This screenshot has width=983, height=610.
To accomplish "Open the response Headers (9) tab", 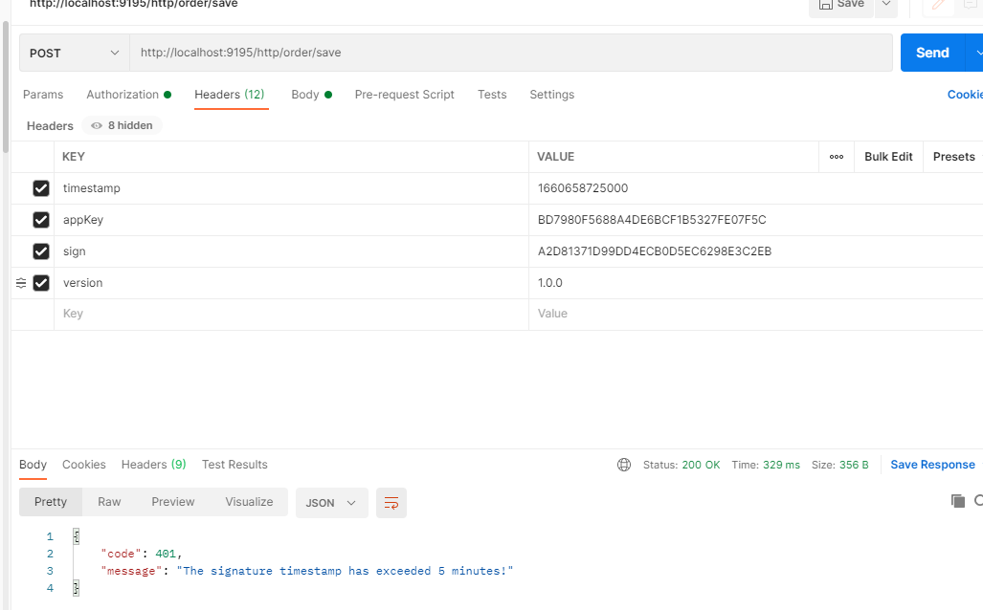I will 153,465.
